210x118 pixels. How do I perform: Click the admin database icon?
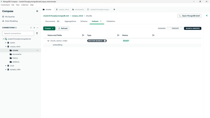pos(8,43)
